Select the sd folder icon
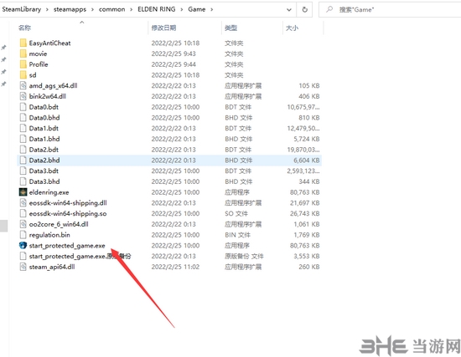 pyautogui.click(x=23, y=75)
